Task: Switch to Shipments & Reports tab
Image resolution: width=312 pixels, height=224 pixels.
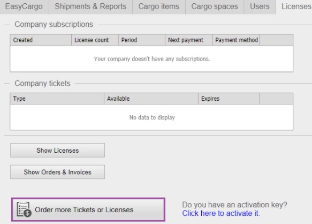Action: pyautogui.click(x=90, y=7)
